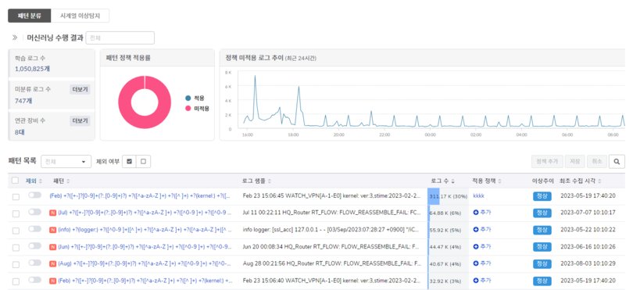Click 더보기 beside 미분류 로그 수

(x=80, y=89)
